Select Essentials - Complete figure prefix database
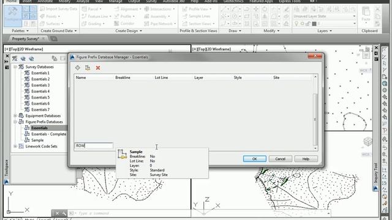This screenshot has height=220, width=392. click(49, 134)
